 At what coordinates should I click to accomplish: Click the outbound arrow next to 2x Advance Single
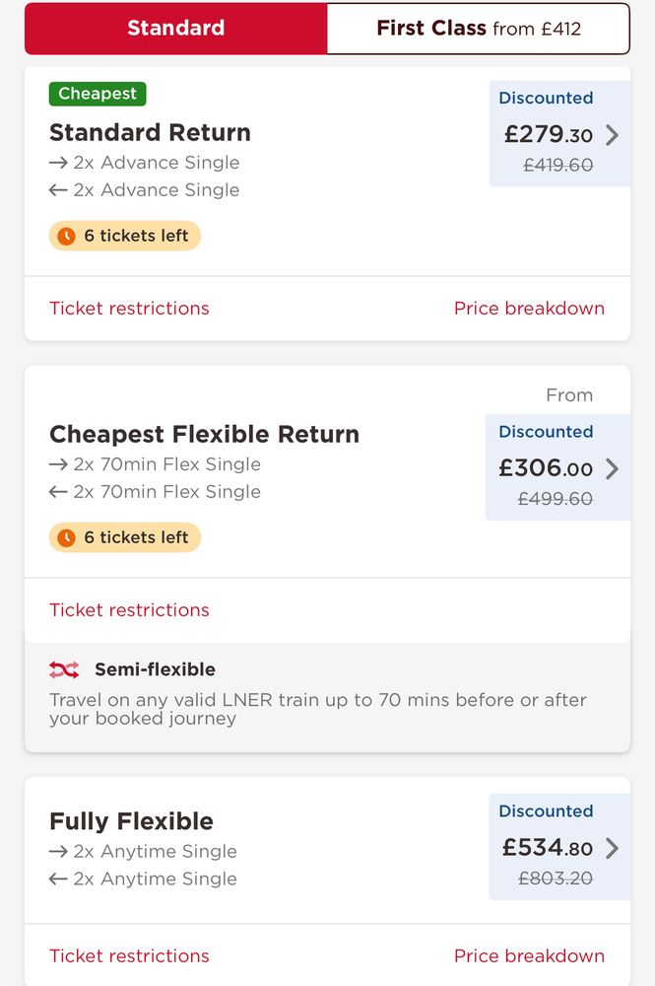[x=58, y=163]
